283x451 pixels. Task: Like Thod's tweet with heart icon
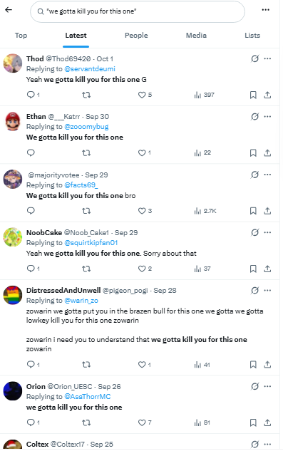tap(142, 95)
